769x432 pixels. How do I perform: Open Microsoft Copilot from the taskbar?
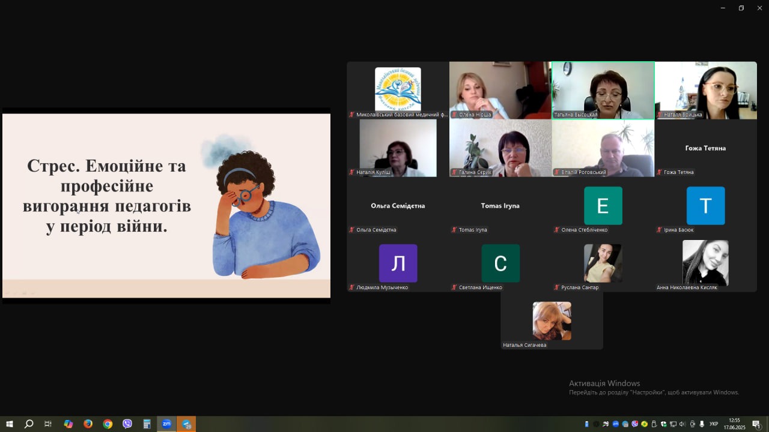tap(68, 424)
